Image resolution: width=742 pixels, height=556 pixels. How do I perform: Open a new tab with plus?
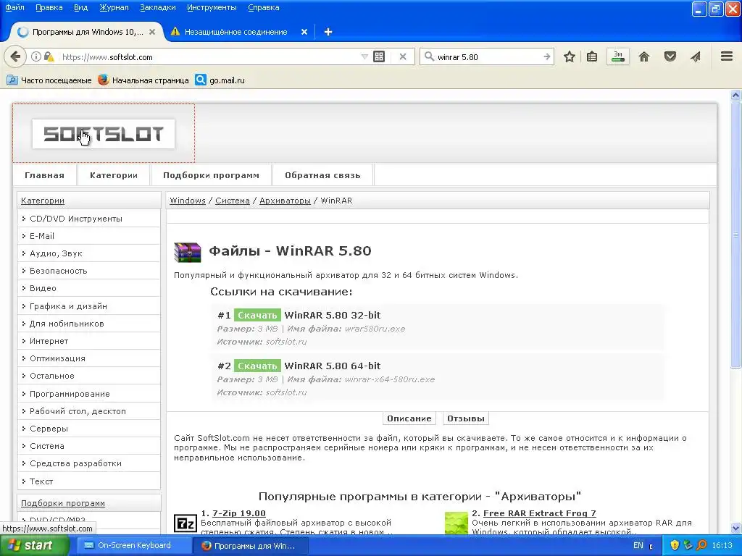[328, 32]
